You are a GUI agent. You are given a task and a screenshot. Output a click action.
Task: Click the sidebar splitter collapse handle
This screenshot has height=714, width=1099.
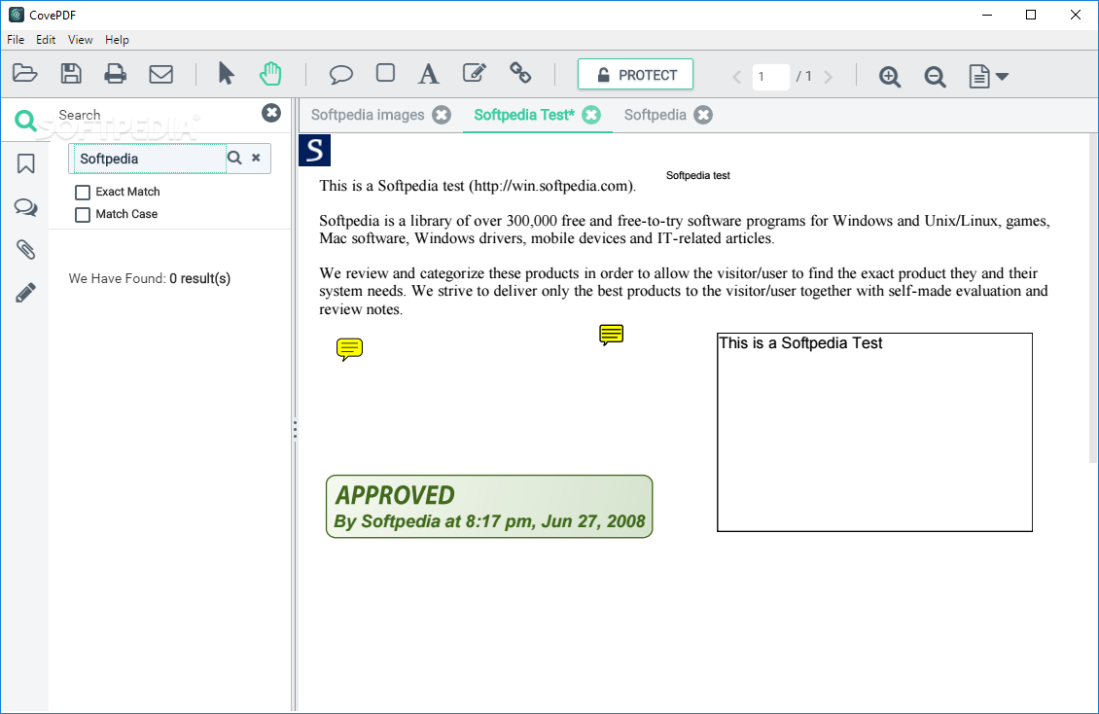[x=295, y=430]
